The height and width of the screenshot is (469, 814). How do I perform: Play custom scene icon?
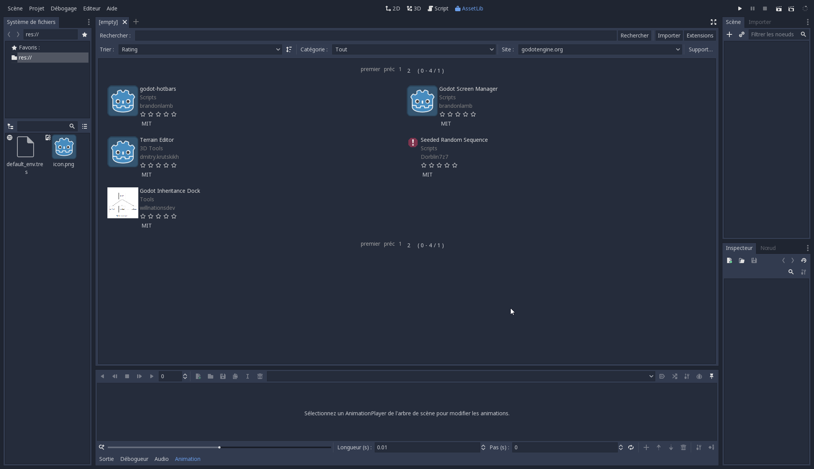pos(791,8)
